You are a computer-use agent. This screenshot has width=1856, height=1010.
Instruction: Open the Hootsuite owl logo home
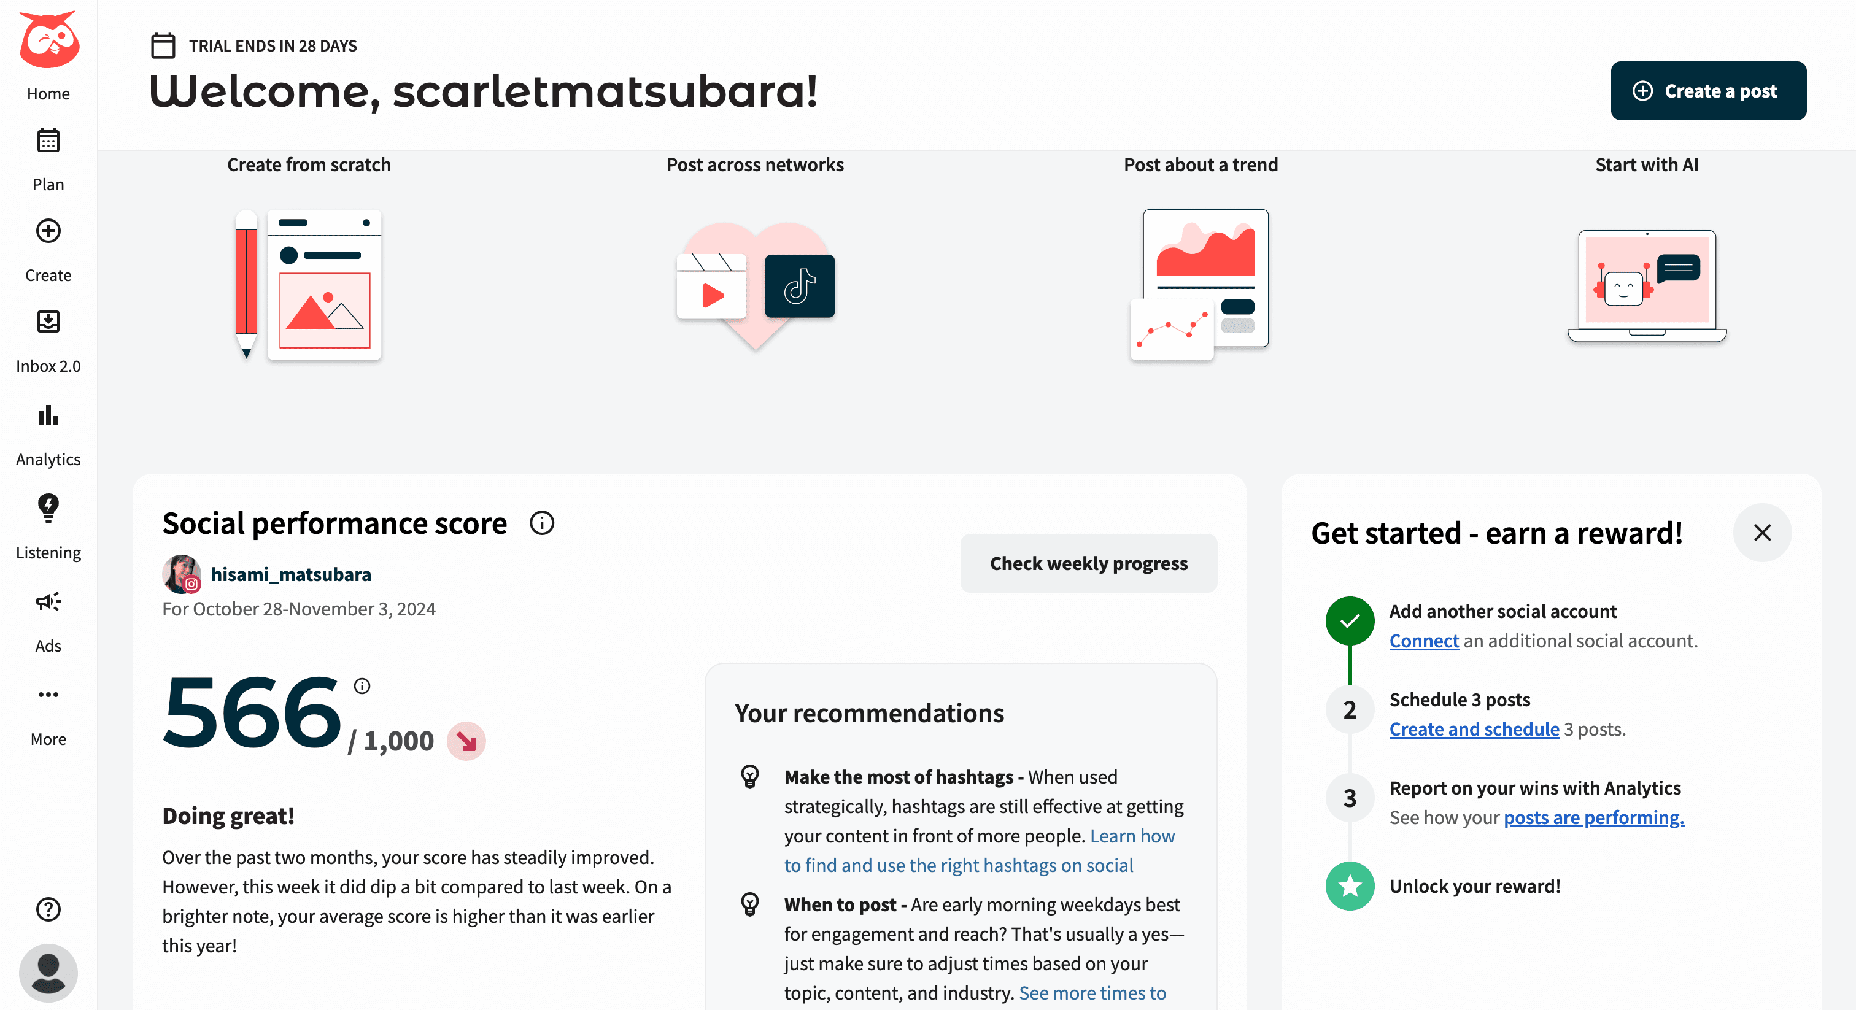coord(48,40)
